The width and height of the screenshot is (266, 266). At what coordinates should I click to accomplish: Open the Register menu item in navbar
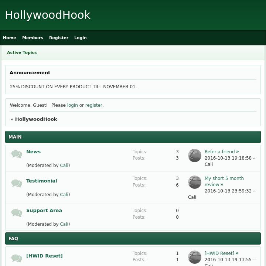pyautogui.click(x=59, y=38)
